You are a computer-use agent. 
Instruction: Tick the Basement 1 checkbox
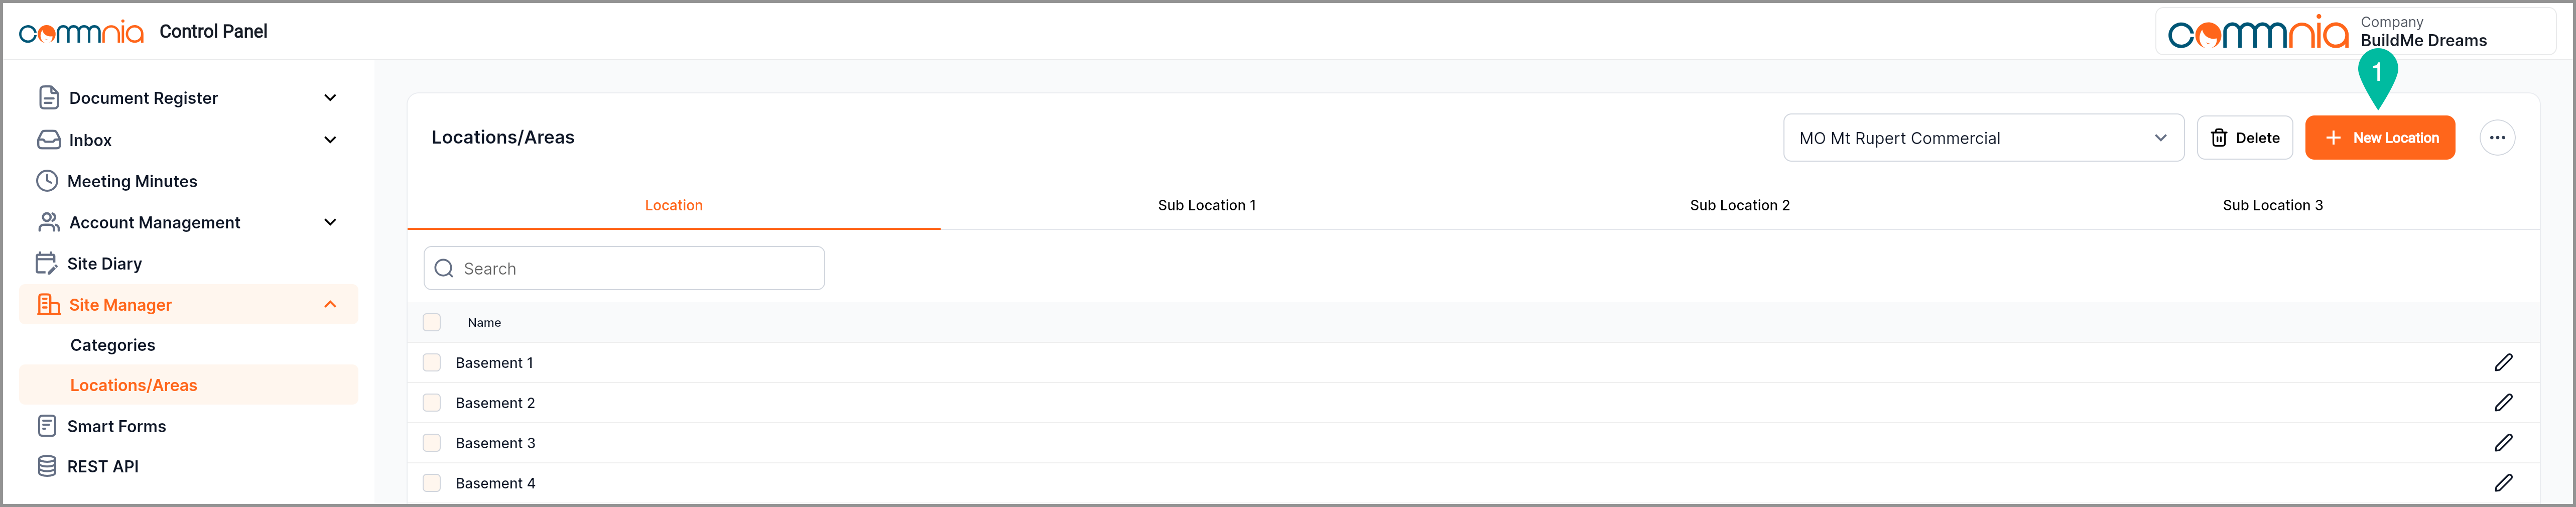pyautogui.click(x=432, y=362)
